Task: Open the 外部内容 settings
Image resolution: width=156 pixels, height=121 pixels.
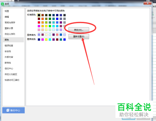Action: 9,57
